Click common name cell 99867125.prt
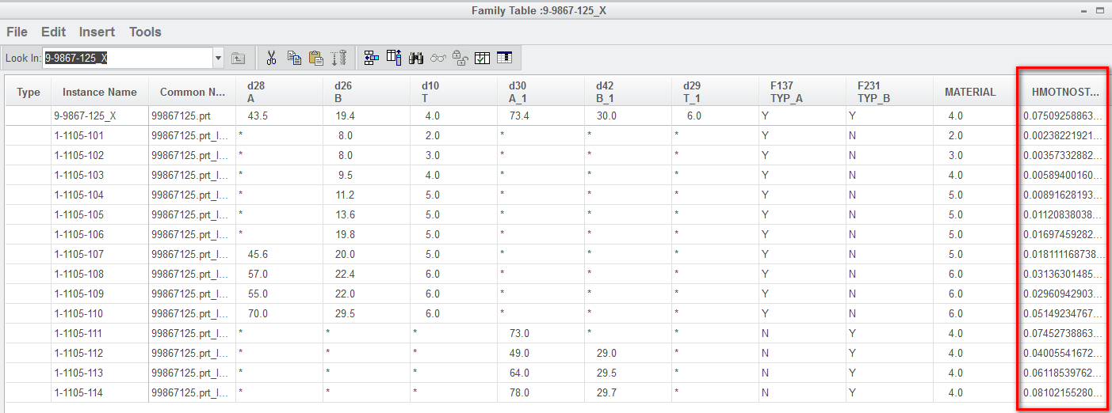 (x=193, y=116)
